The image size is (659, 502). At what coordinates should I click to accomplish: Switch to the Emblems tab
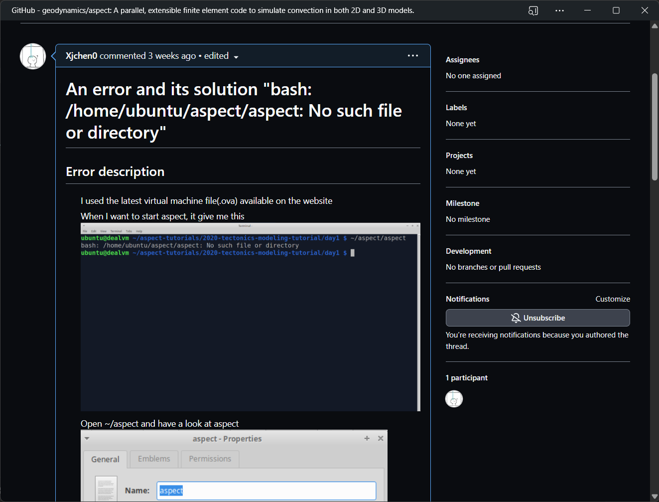pos(154,459)
